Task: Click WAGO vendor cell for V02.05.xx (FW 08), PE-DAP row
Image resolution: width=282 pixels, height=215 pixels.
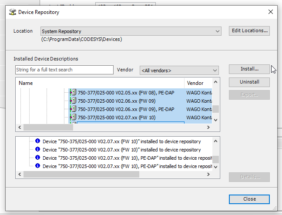Action: pyautogui.click(x=199, y=93)
